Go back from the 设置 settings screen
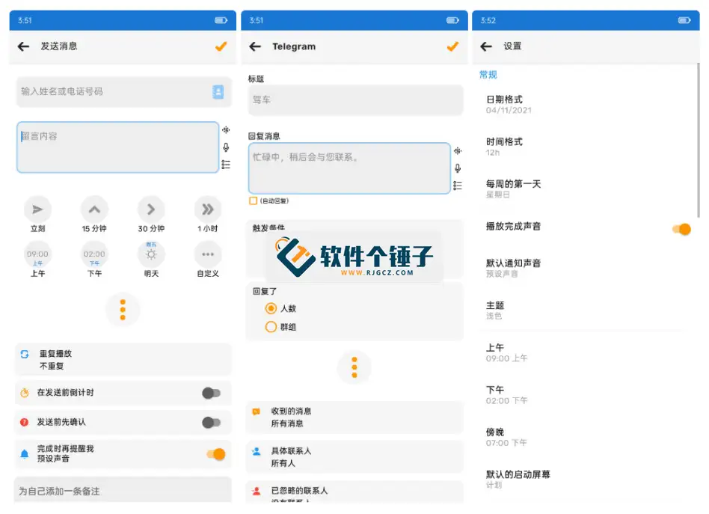709x514 pixels. coord(487,46)
